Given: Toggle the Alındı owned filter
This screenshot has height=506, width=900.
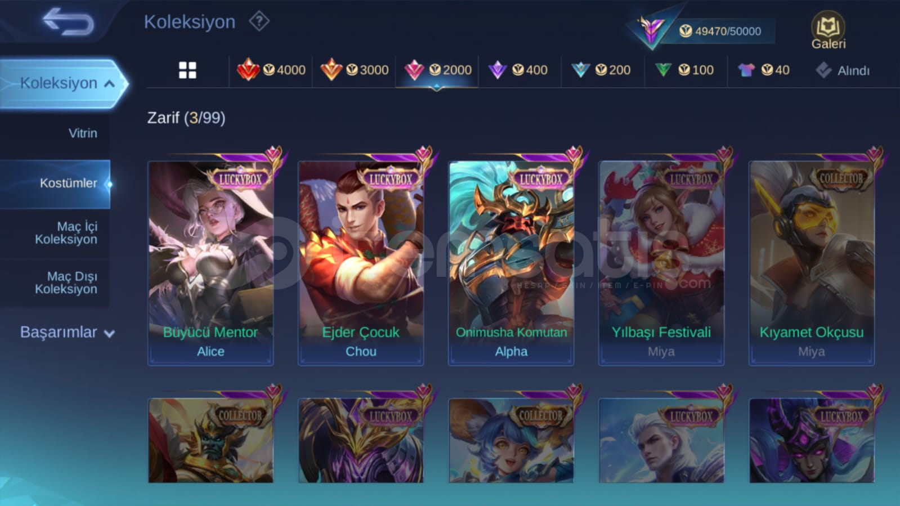Looking at the screenshot, I should 843,70.
